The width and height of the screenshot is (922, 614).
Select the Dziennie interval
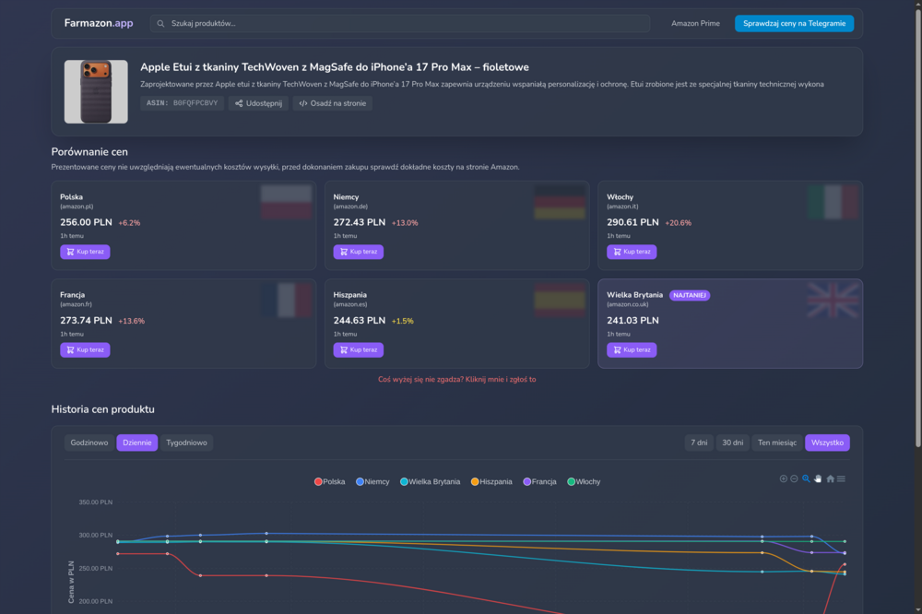tap(137, 443)
